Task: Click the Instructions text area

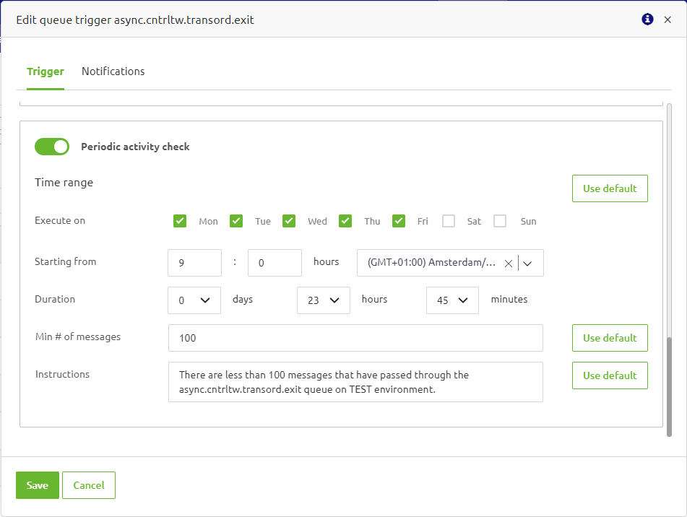Action: click(x=355, y=381)
